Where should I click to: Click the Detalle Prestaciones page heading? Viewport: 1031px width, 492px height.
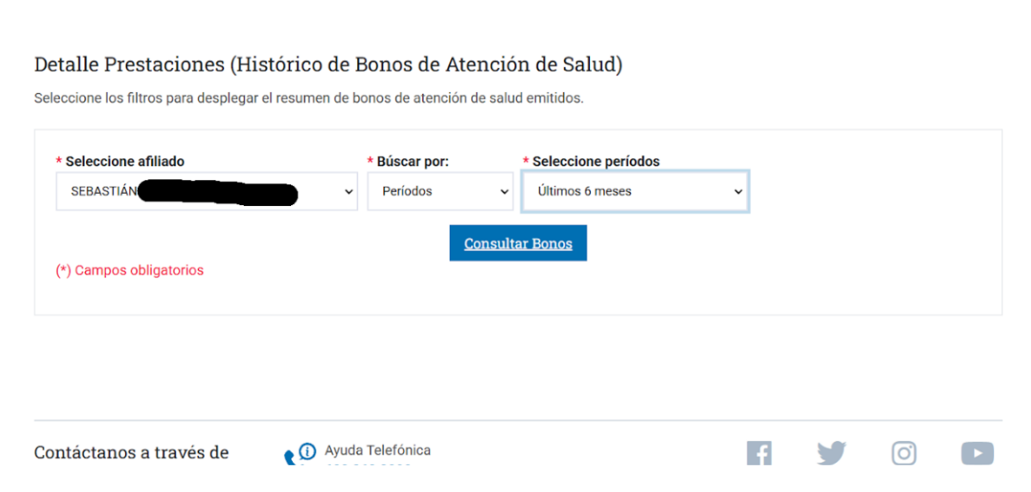(x=328, y=65)
